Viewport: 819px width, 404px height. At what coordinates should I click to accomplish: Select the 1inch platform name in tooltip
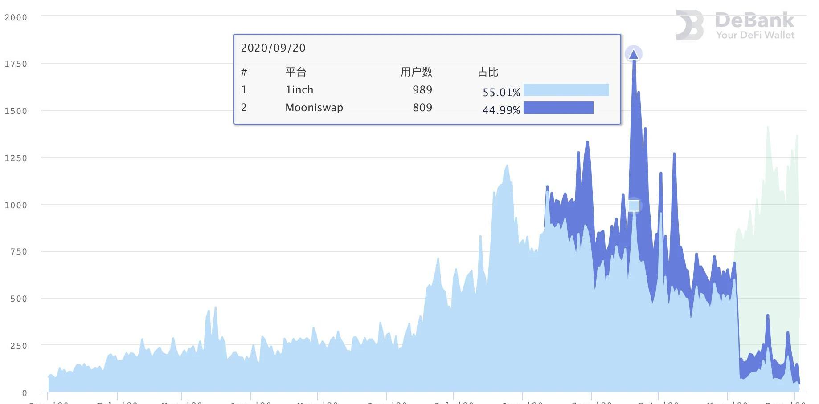(x=299, y=90)
